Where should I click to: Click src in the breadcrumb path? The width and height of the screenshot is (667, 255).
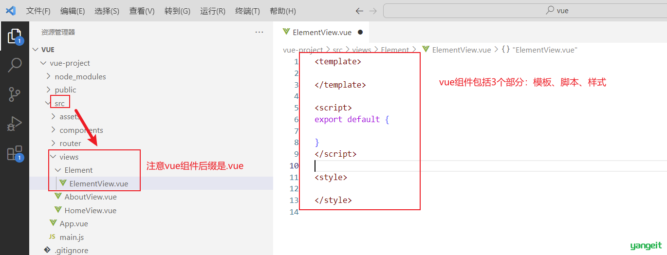pyautogui.click(x=337, y=50)
